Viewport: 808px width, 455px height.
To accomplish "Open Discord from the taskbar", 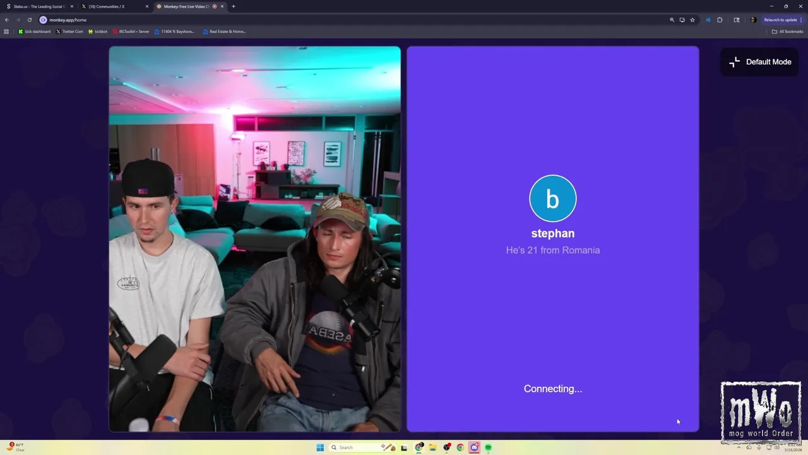I will point(474,447).
